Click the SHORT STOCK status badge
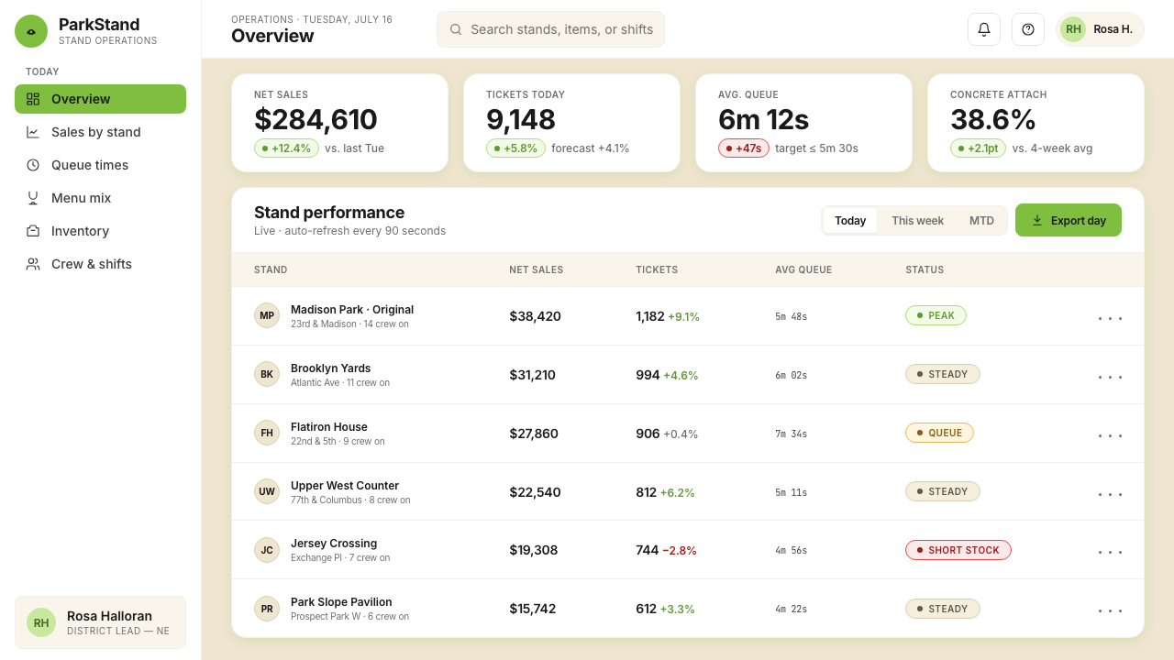The width and height of the screenshot is (1174, 660). coord(958,550)
